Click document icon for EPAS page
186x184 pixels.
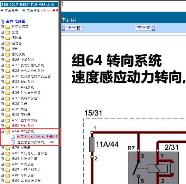click(13, 142)
